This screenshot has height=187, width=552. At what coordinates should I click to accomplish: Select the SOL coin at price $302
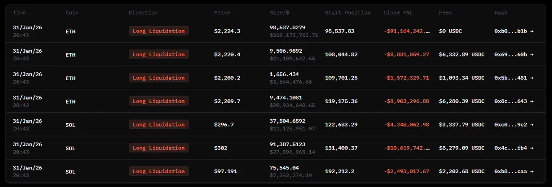[70, 148]
